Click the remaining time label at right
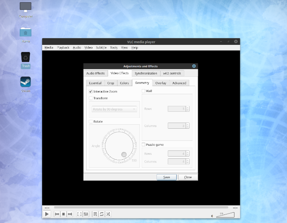287x223 pixels. coord(235,208)
